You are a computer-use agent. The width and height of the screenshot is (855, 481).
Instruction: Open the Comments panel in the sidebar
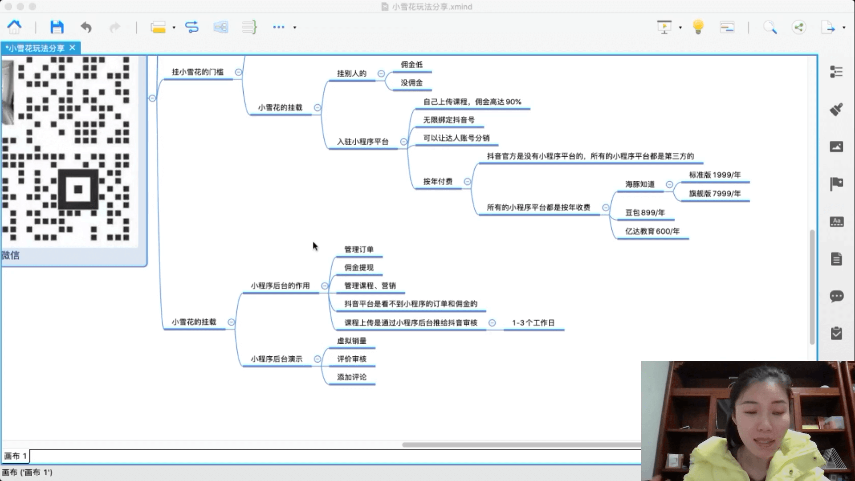click(x=836, y=296)
